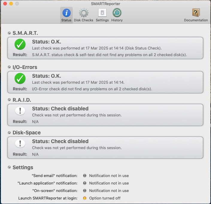
Task: Click the "On-screen" notification status indicator
Action: tap(85, 190)
